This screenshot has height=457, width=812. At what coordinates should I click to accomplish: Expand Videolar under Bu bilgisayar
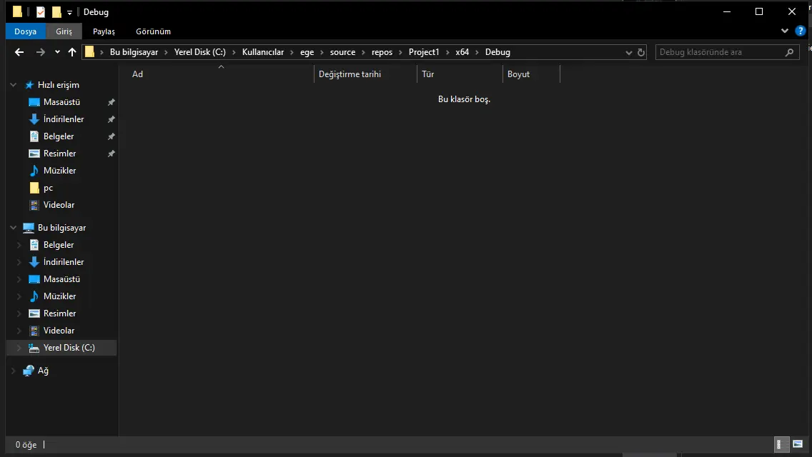point(19,330)
